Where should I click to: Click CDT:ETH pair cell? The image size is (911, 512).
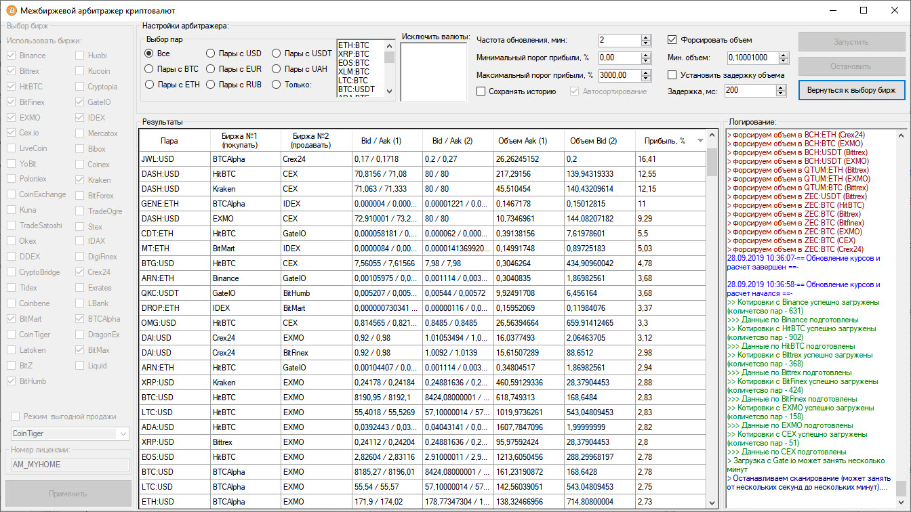[x=175, y=234]
